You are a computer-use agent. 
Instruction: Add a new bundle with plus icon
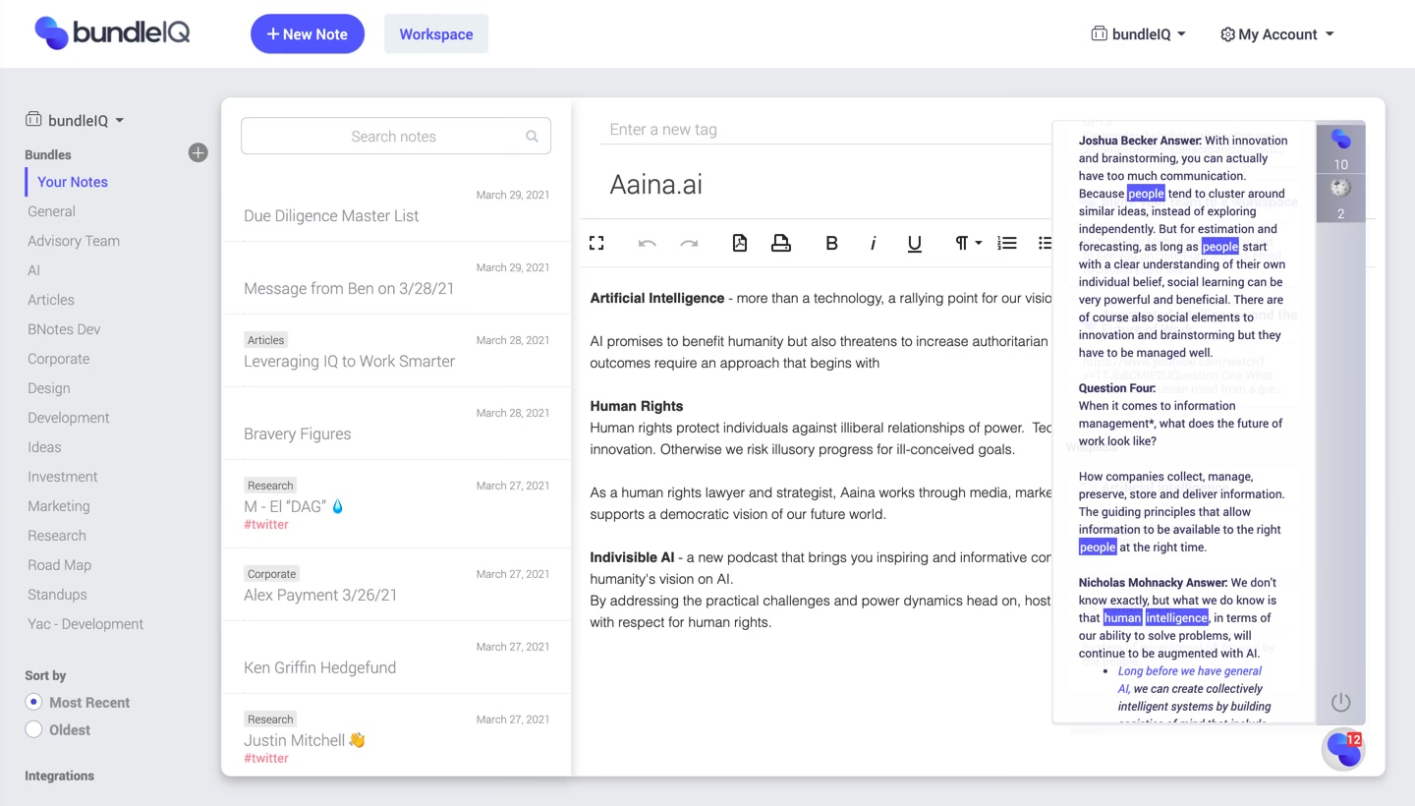(198, 152)
